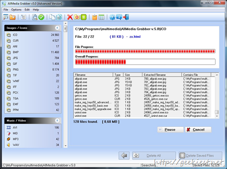Viewport: 227px width, 169px height.
Task: Click the sidebar scroll up arrow
Action: click(x=65, y=23)
